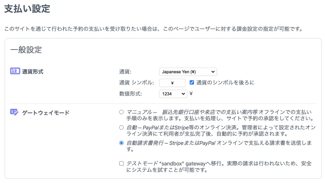
Task: Click the マニュアル option description text
Action: (x=218, y=115)
